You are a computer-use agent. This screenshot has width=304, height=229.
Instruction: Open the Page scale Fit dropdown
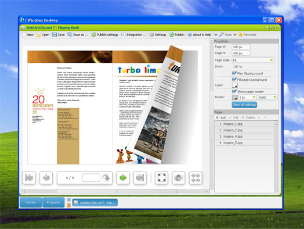tap(253, 60)
